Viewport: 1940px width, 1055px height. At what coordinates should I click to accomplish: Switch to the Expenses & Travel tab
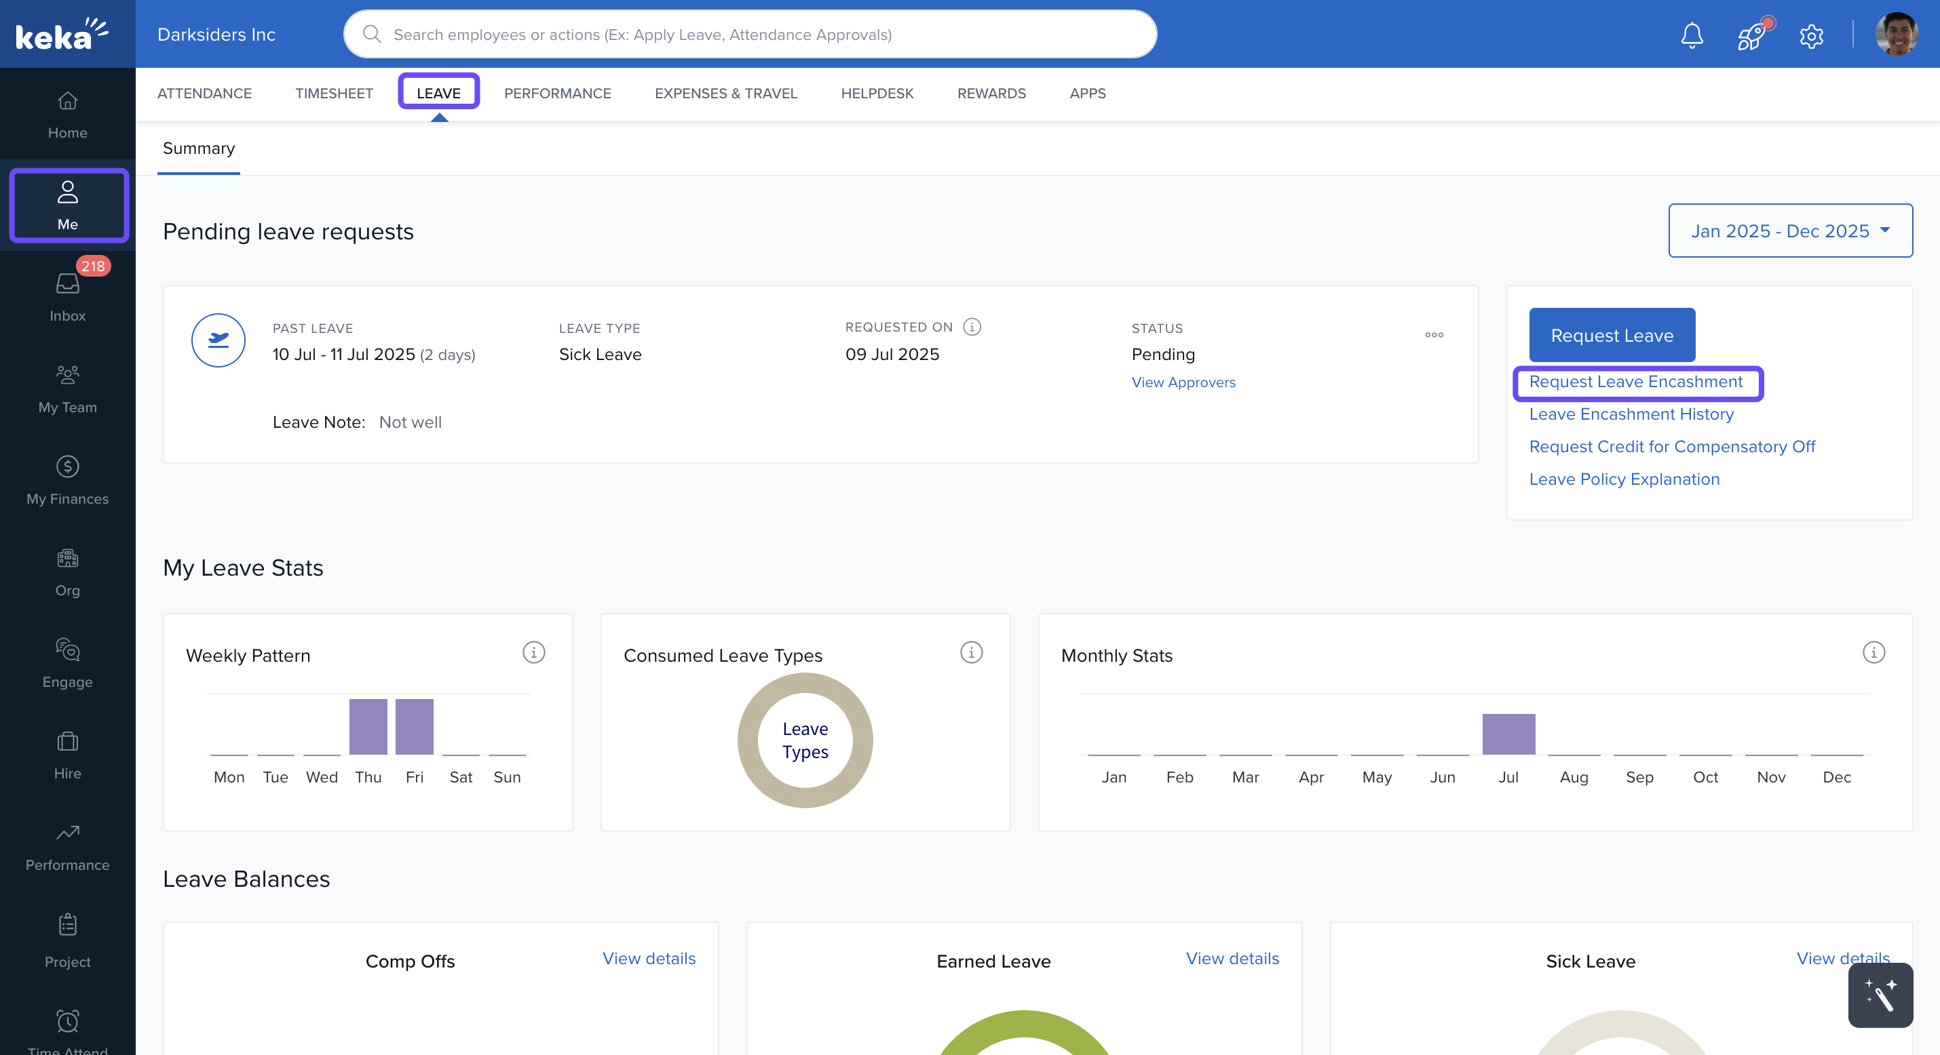725,94
